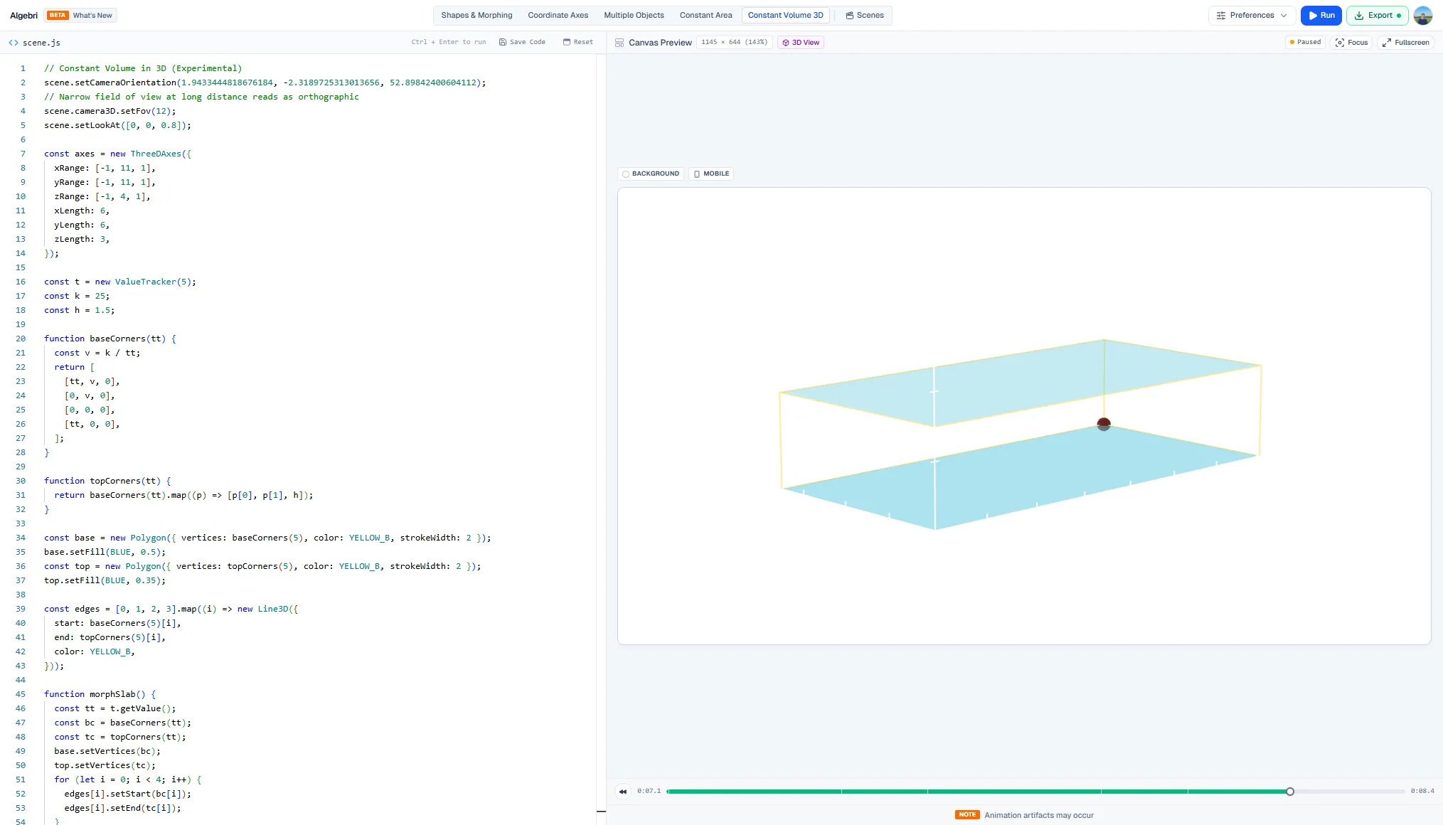Switch to Constant Area tab
Viewport: 1443px width, 825px height.
(x=705, y=16)
